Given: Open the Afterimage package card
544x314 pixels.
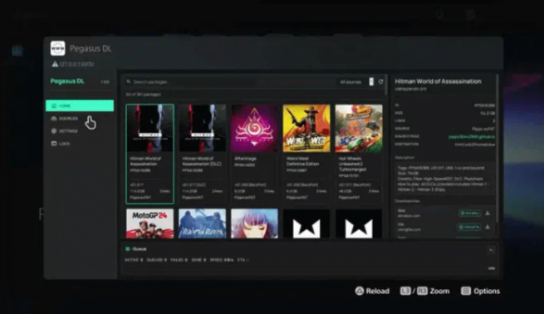Looking at the screenshot, I should [254, 154].
